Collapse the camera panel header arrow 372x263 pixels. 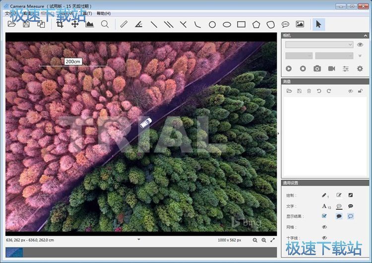pyautogui.click(x=366, y=35)
